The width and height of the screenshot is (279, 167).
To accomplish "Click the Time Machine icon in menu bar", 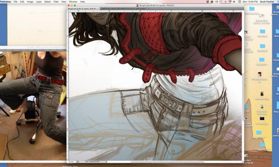I will click(221, 2).
